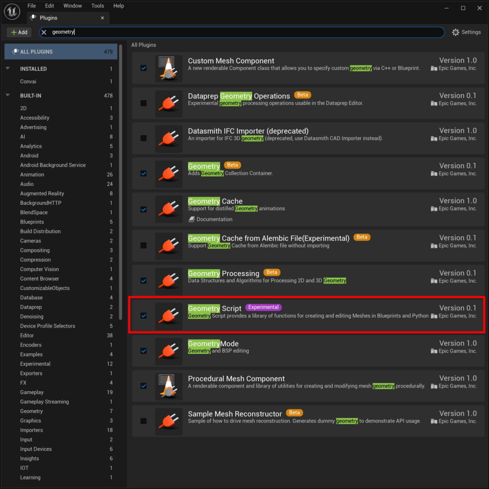Viewport: 489px width, 489px height.
Task: Click the Plugins tab plug icon
Action: pos(33,18)
